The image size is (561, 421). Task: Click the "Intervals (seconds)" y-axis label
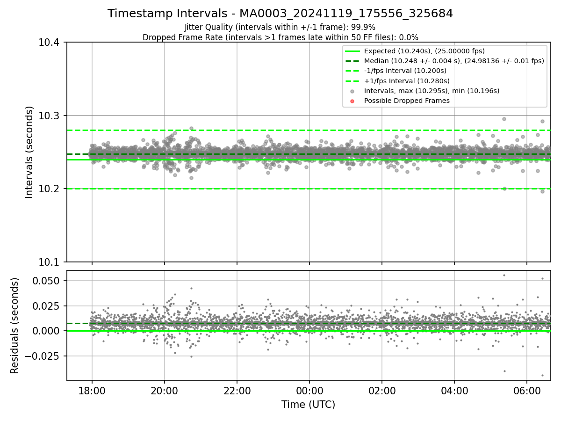(x=29, y=152)
